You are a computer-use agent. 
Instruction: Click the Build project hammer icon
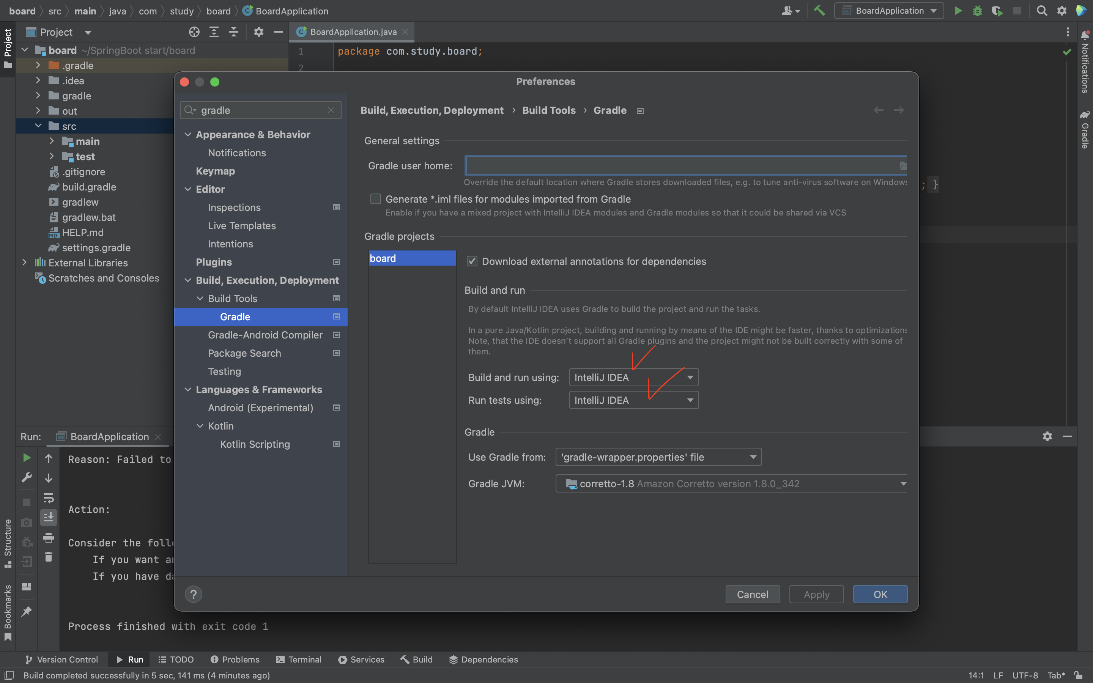[x=819, y=10]
